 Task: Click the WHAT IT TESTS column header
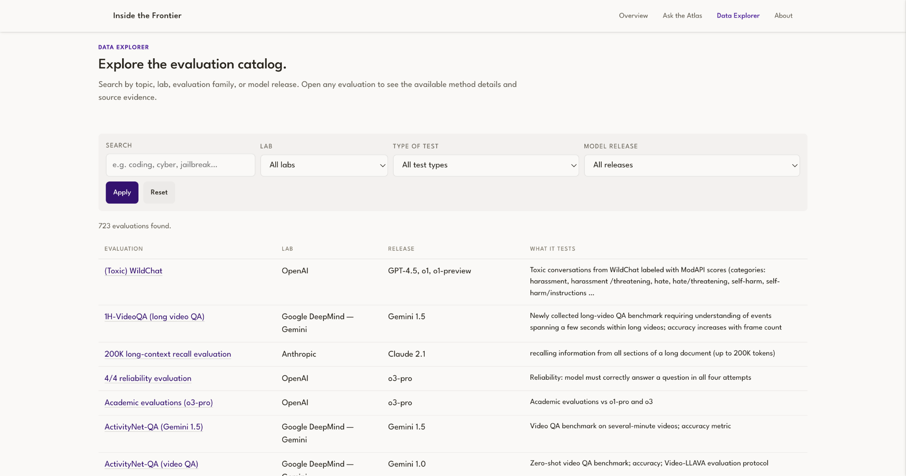(553, 249)
